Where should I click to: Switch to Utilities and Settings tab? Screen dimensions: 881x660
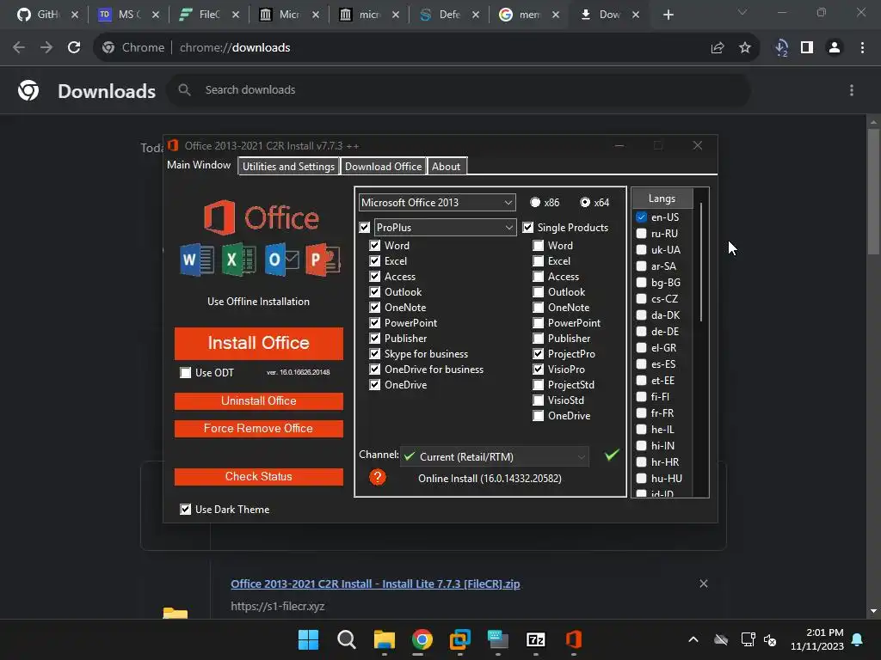[x=288, y=166]
